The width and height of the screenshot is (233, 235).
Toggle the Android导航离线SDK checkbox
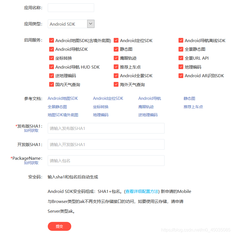tap(181, 40)
